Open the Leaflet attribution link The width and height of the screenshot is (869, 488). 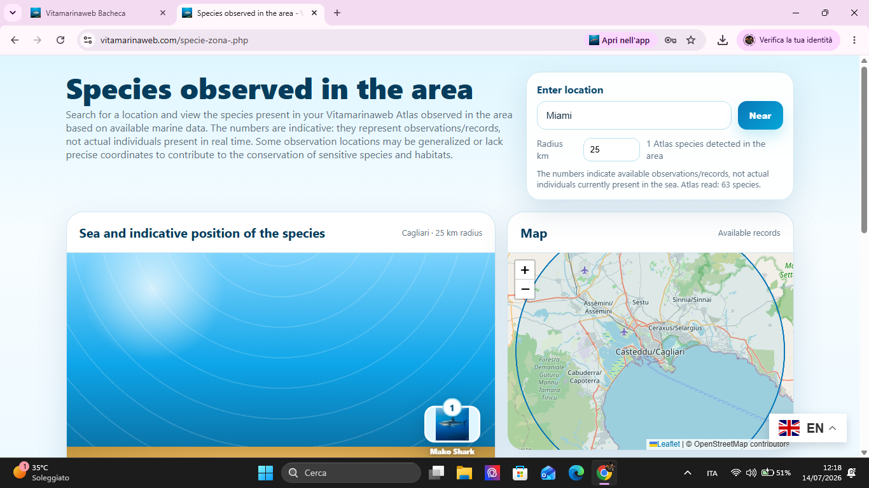click(665, 444)
